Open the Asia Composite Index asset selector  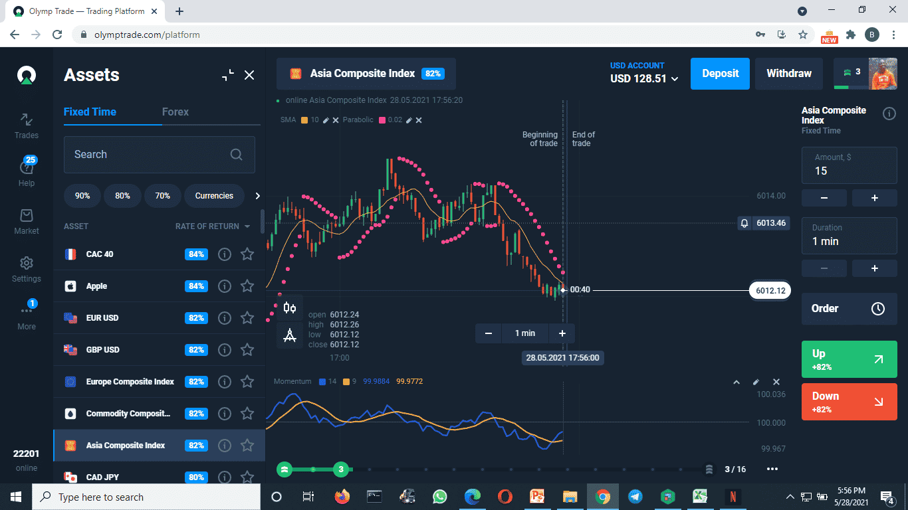pos(366,74)
